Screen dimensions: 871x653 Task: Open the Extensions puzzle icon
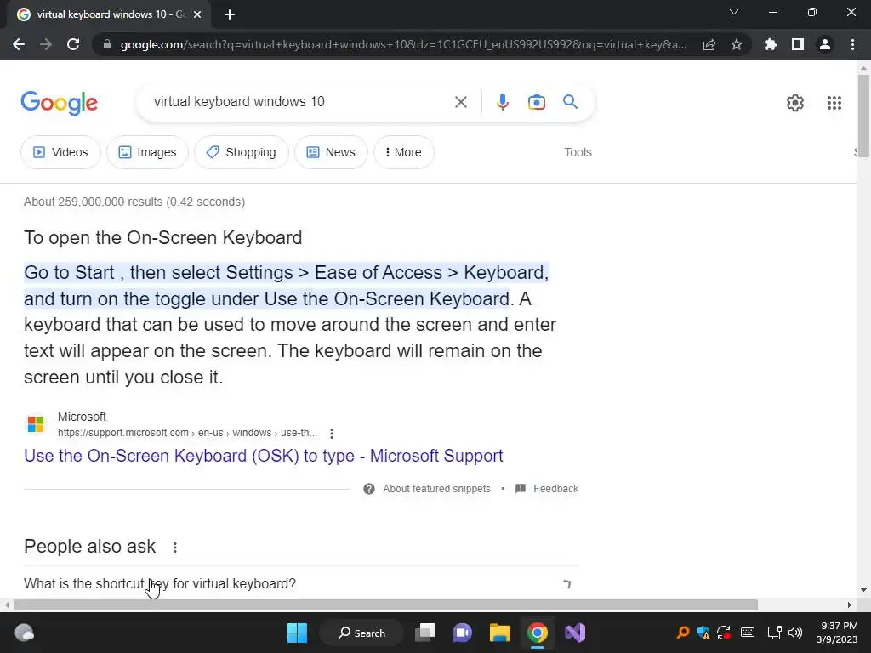(771, 44)
